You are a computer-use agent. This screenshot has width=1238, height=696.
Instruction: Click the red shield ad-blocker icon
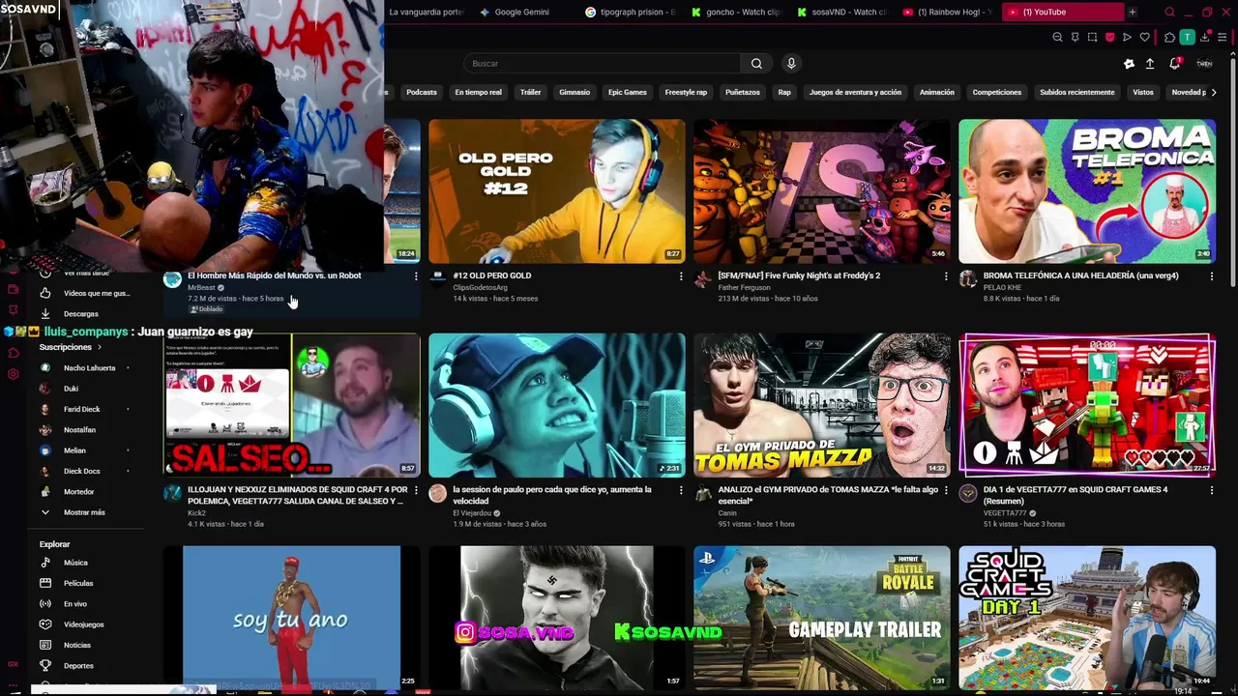pyautogui.click(x=1109, y=38)
